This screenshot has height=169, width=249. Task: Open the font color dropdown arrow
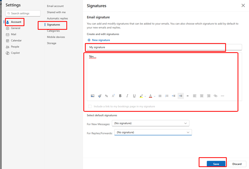pyautogui.click(x=155, y=96)
